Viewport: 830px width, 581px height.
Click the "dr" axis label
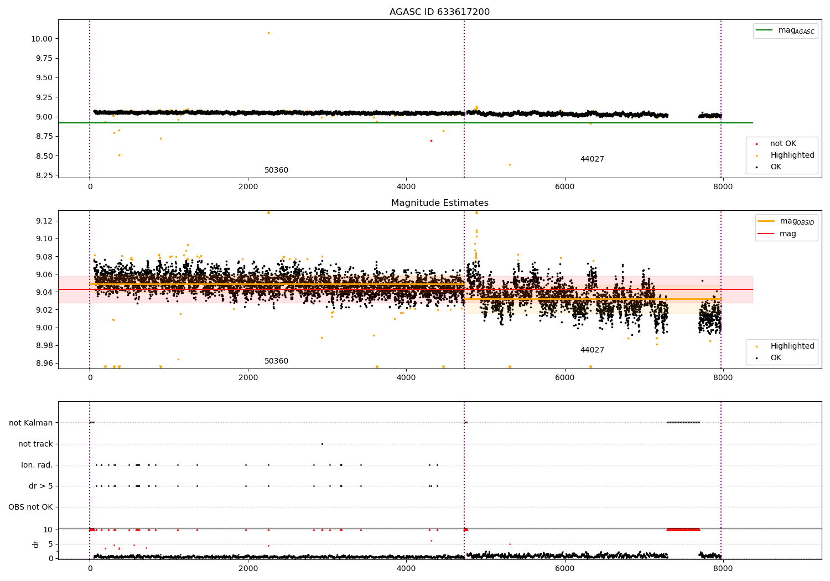tap(36, 544)
